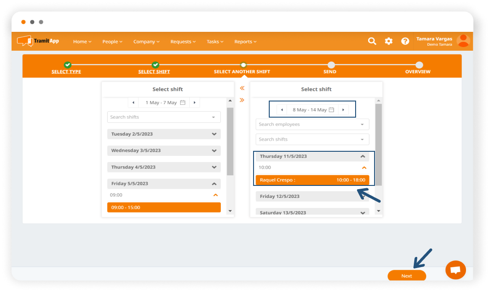The image size is (490, 292).
Task: Open settings gear icon in top bar
Action: pyautogui.click(x=388, y=41)
